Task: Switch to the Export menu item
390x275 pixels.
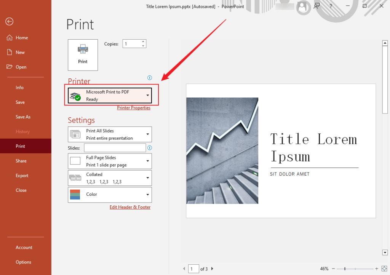Action: [22, 175]
